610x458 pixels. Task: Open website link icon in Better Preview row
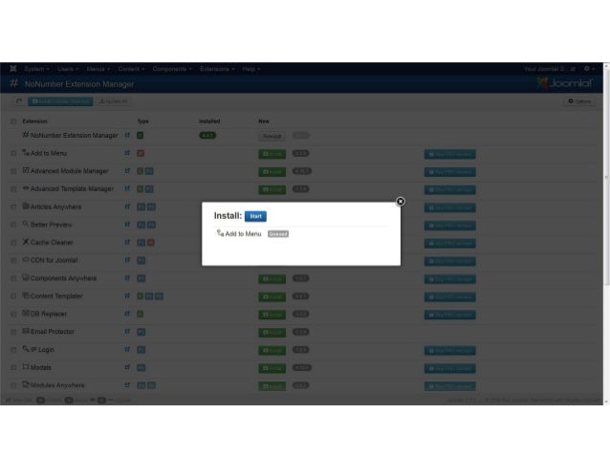coord(127,225)
